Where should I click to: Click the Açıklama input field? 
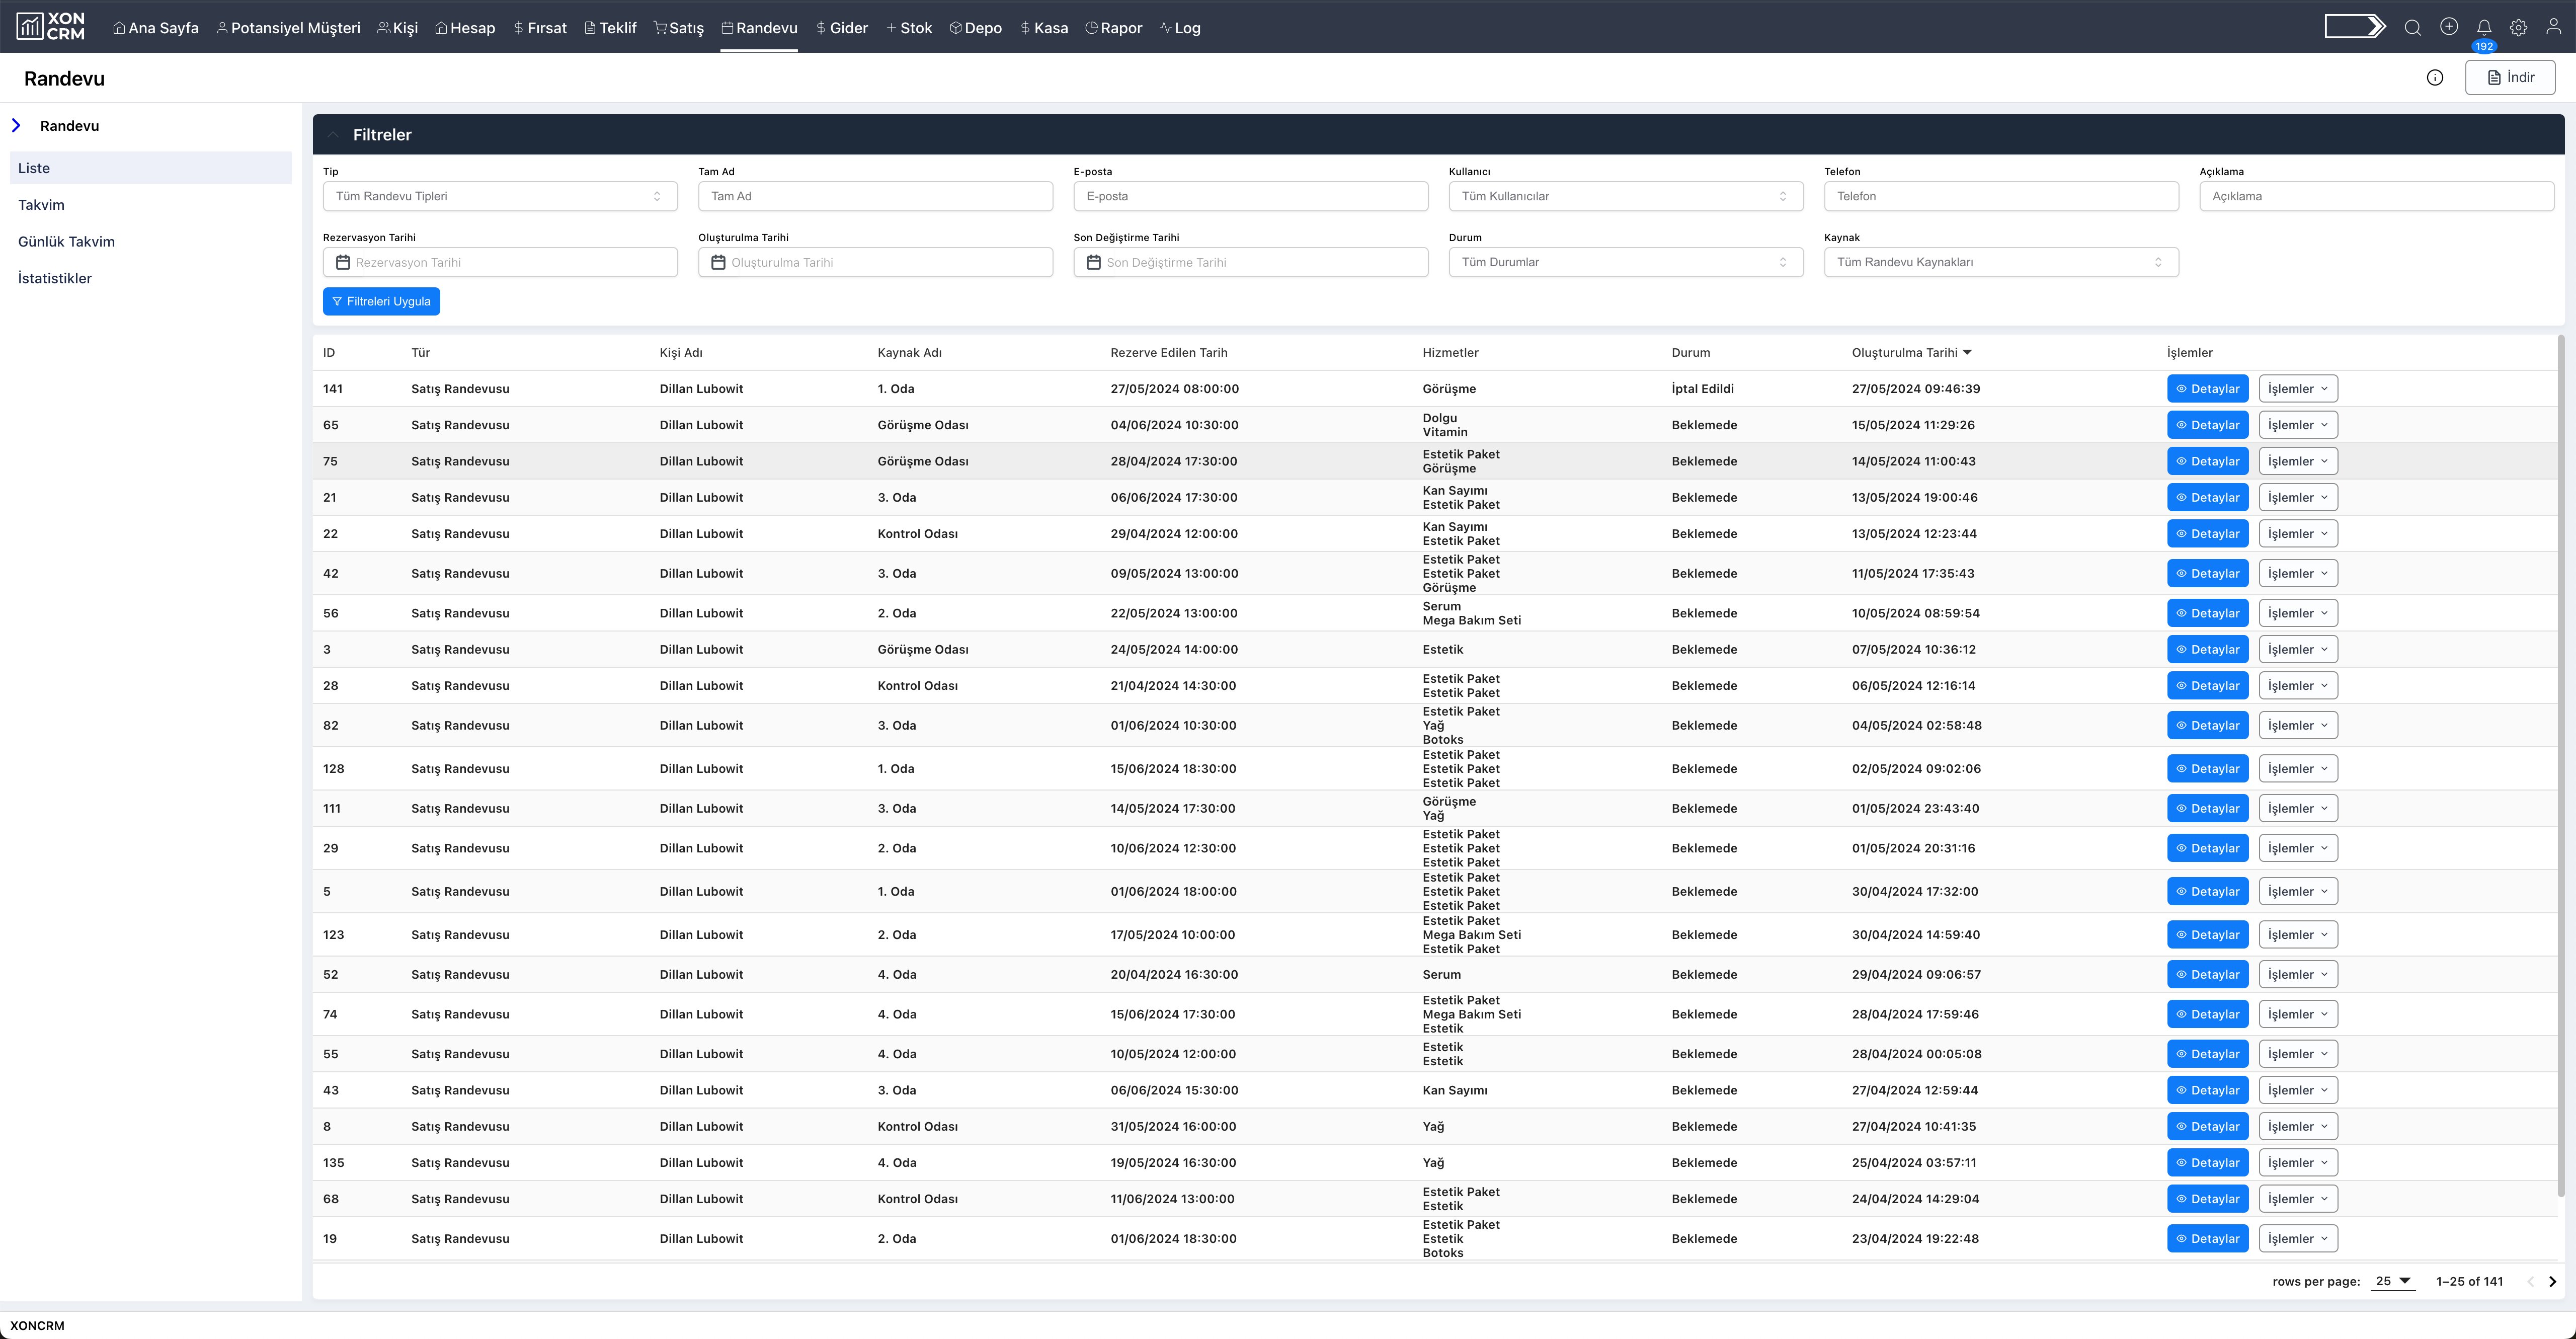point(2376,196)
